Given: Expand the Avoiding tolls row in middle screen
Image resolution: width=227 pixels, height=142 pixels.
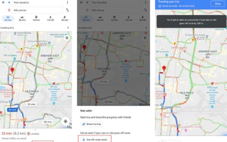Looking at the screenshot, I should click(x=113, y=28).
